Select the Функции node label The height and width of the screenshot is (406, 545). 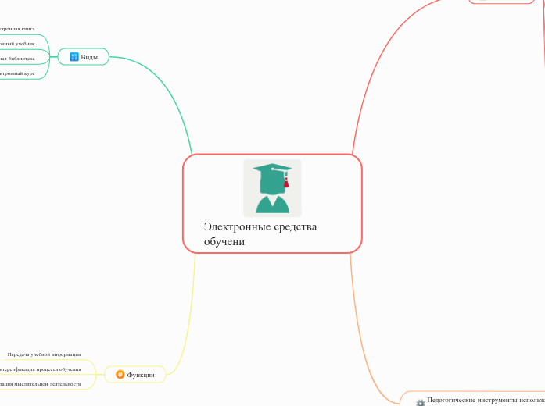(141, 375)
